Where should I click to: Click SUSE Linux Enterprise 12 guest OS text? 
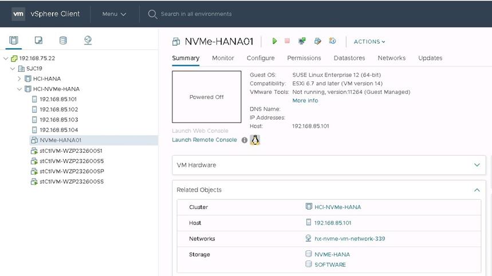tap(336, 75)
